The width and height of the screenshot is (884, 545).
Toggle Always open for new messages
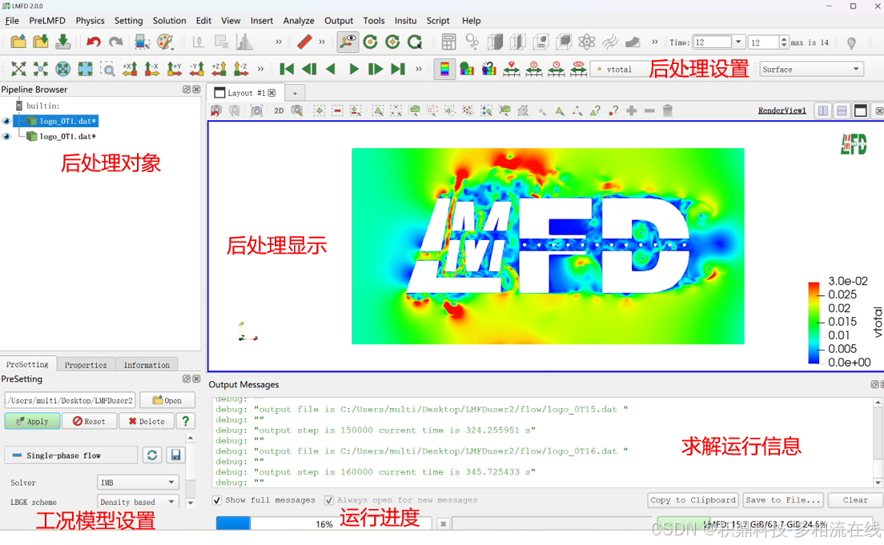click(x=328, y=500)
